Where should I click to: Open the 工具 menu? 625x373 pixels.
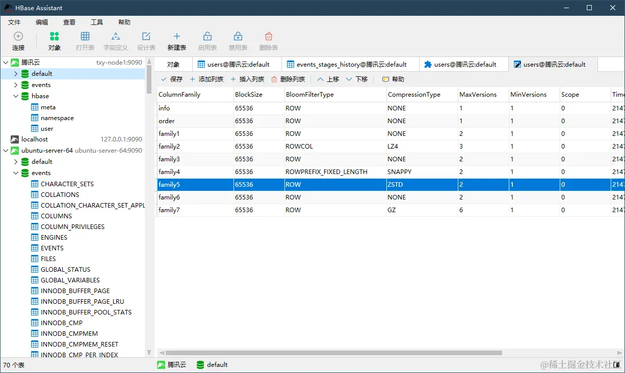(x=97, y=22)
